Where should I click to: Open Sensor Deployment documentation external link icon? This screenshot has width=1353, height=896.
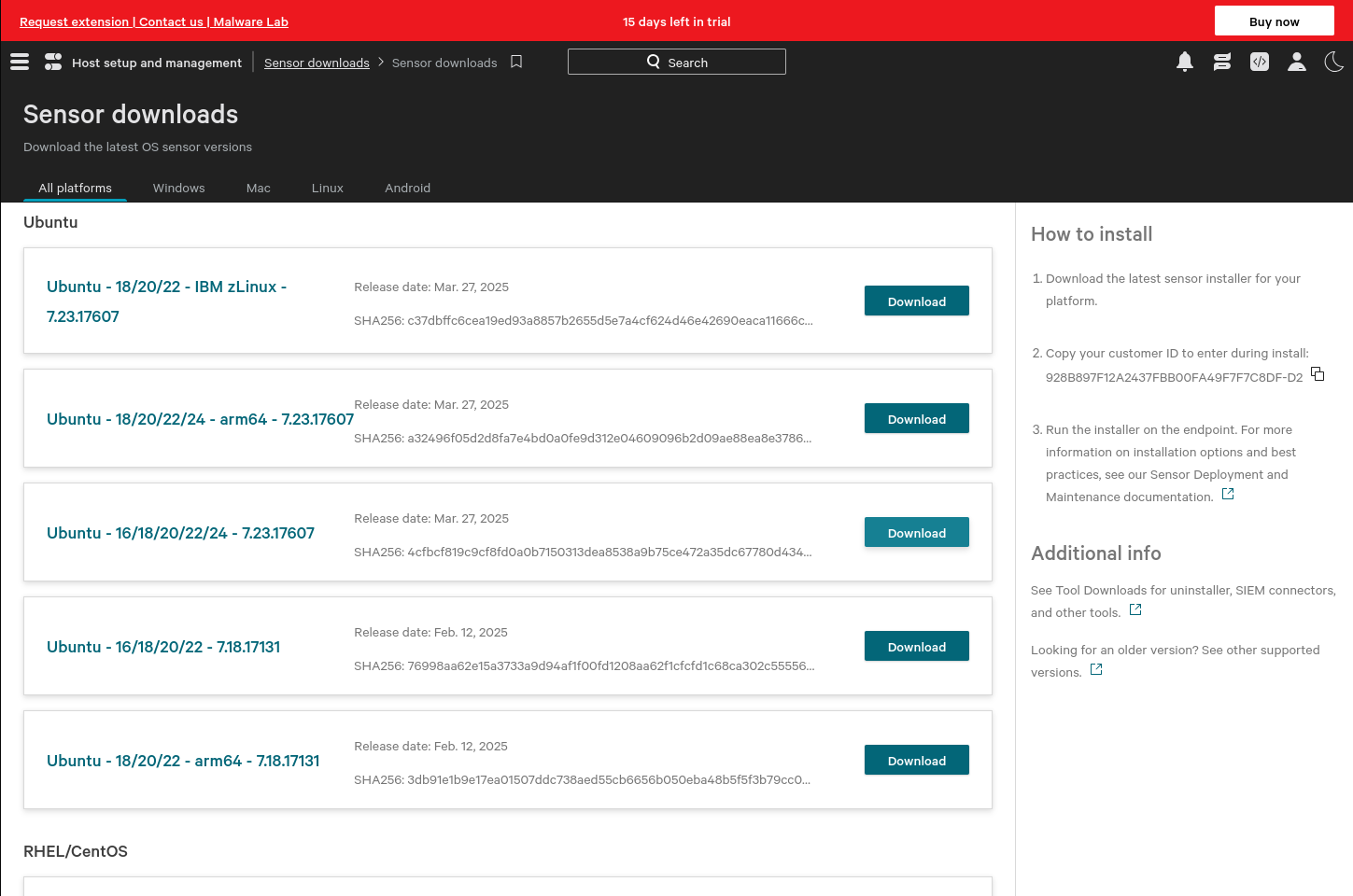click(x=1228, y=495)
